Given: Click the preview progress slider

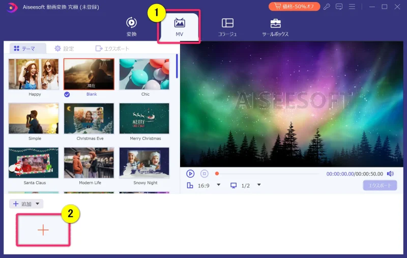Looking at the screenshot, I should coord(267,174).
